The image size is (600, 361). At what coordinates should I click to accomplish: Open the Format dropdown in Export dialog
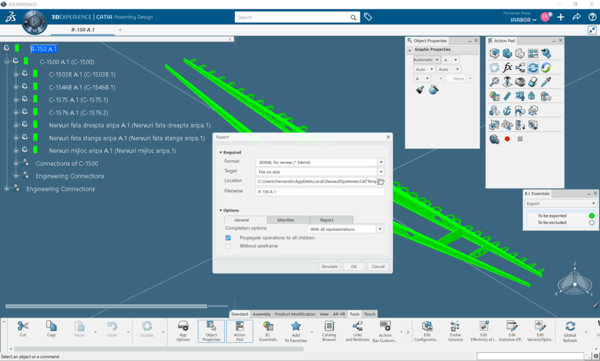coord(381,162)
